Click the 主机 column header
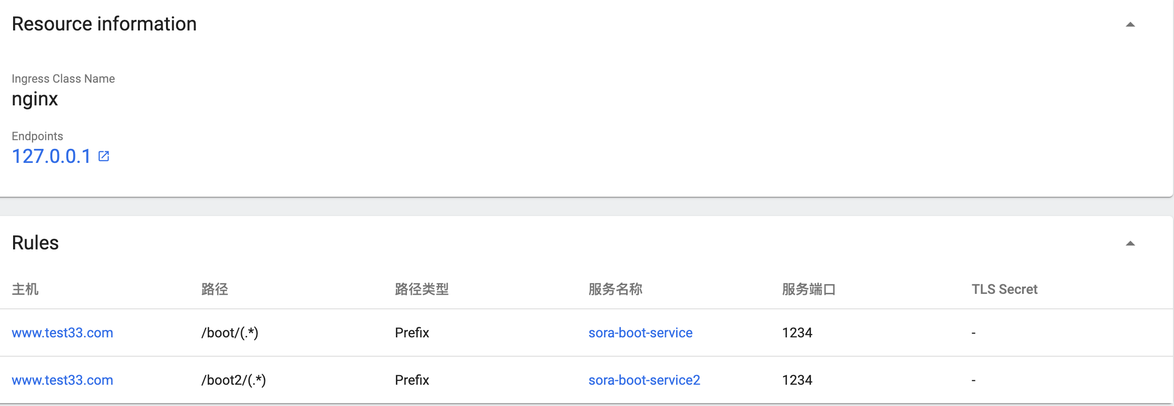 pyautogui.click(x=25, y=289)
